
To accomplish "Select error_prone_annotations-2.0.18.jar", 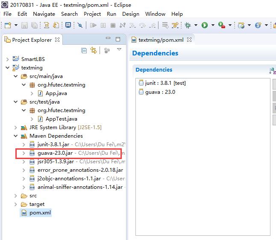I will [80, 170].
